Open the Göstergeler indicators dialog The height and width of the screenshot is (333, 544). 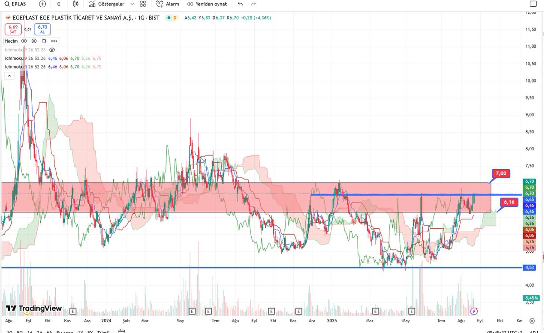tap(107, 4)
